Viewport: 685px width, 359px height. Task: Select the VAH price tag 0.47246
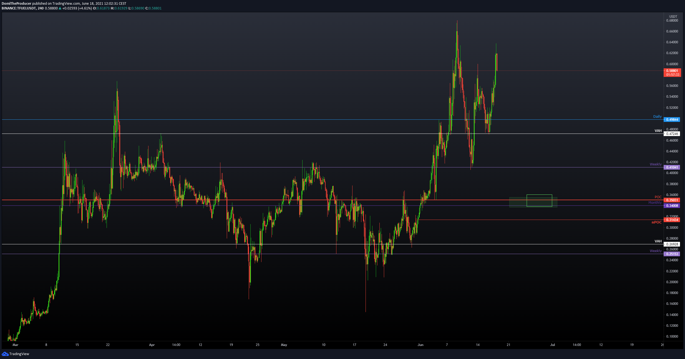[x=671, y=134]
